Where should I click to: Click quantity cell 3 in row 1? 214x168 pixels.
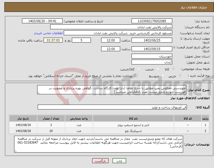tap(51, 125)
